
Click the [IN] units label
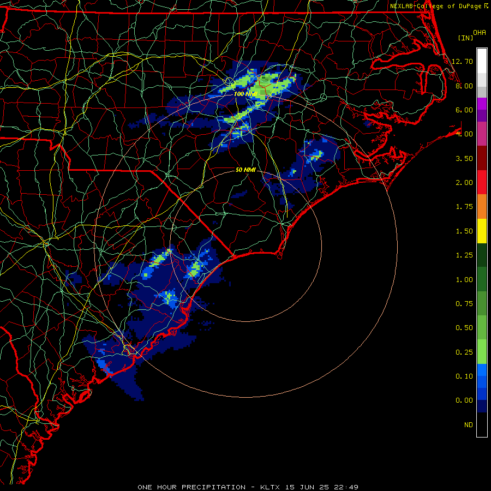(465, 38)
